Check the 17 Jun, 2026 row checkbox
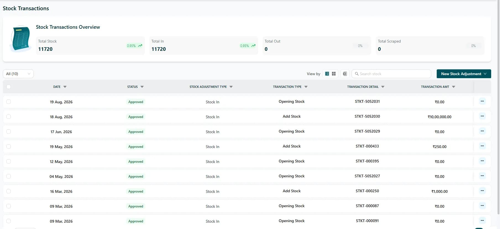The height and width of the screenshot is (229, 500). click(9, 131)
